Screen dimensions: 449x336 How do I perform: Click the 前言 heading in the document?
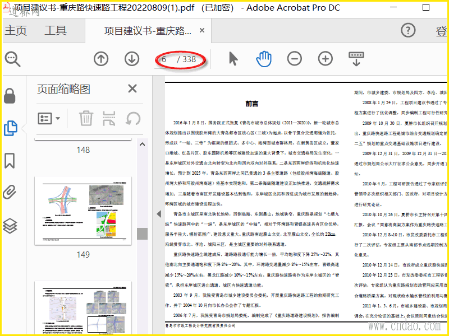[252, 104]
